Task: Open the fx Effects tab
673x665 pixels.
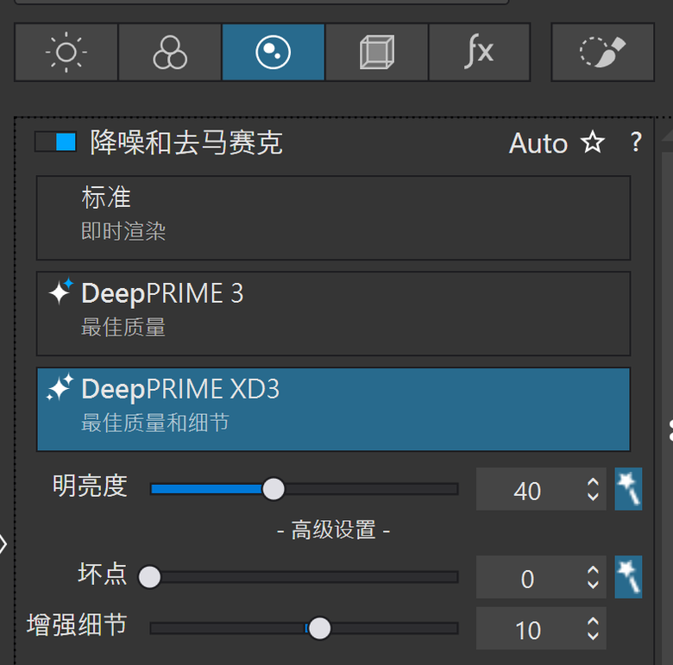Action: (480, 52)
